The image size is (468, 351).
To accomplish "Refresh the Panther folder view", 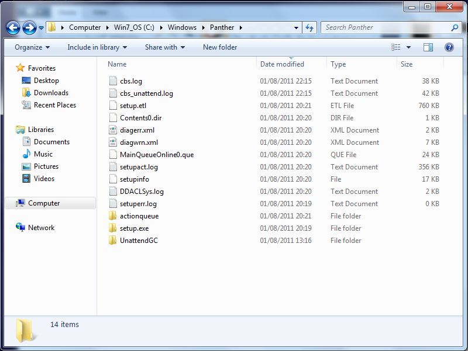I will 309,27.
